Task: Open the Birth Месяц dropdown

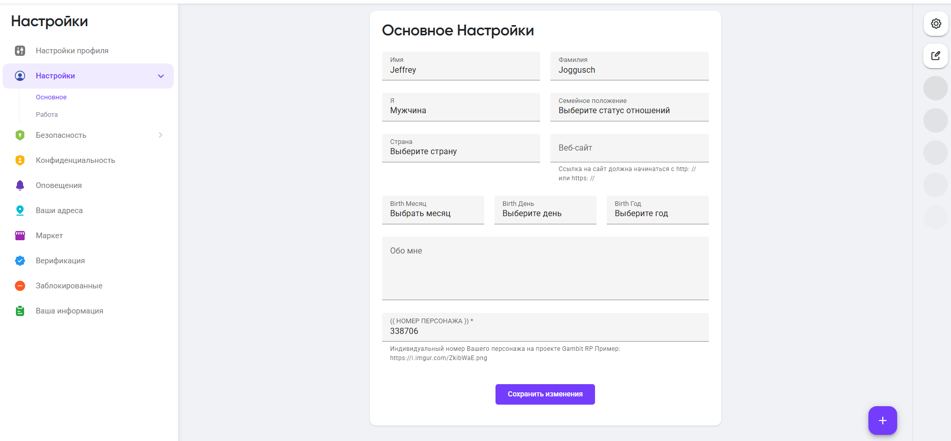Action: click(x=432, y=210)
